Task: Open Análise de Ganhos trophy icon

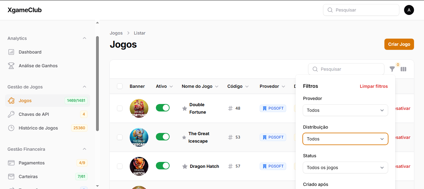Action: [x=11, y=66]
